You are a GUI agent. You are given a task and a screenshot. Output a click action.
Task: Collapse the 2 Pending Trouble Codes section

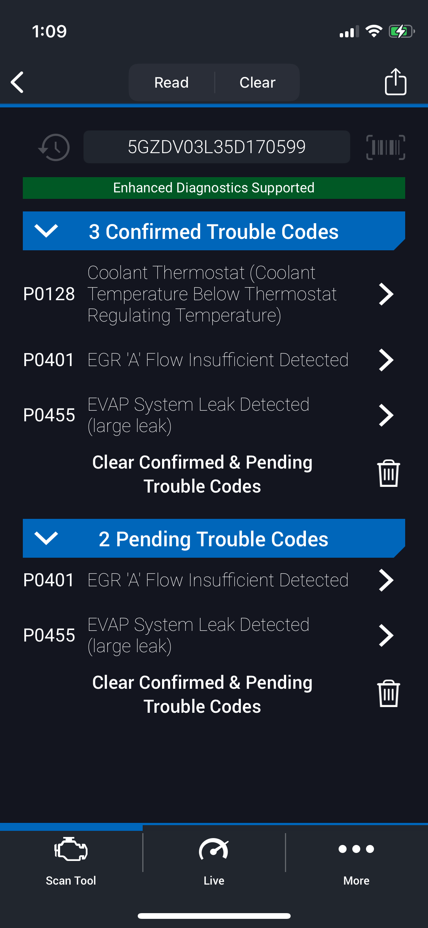46,538
